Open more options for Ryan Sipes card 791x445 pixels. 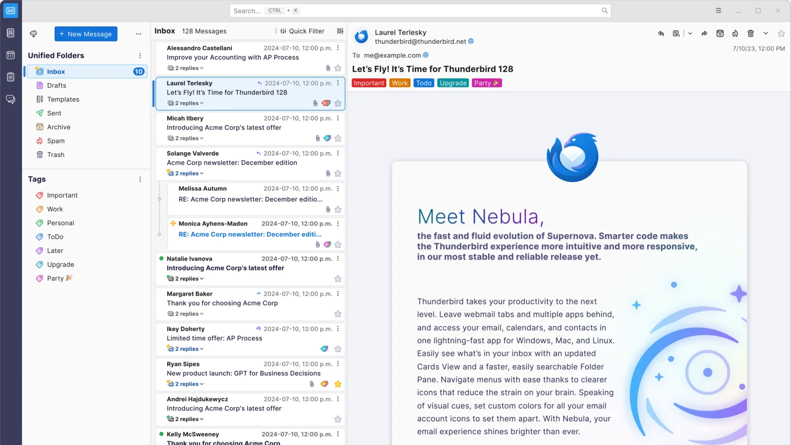pyautogui.click(x=338, y=364)
